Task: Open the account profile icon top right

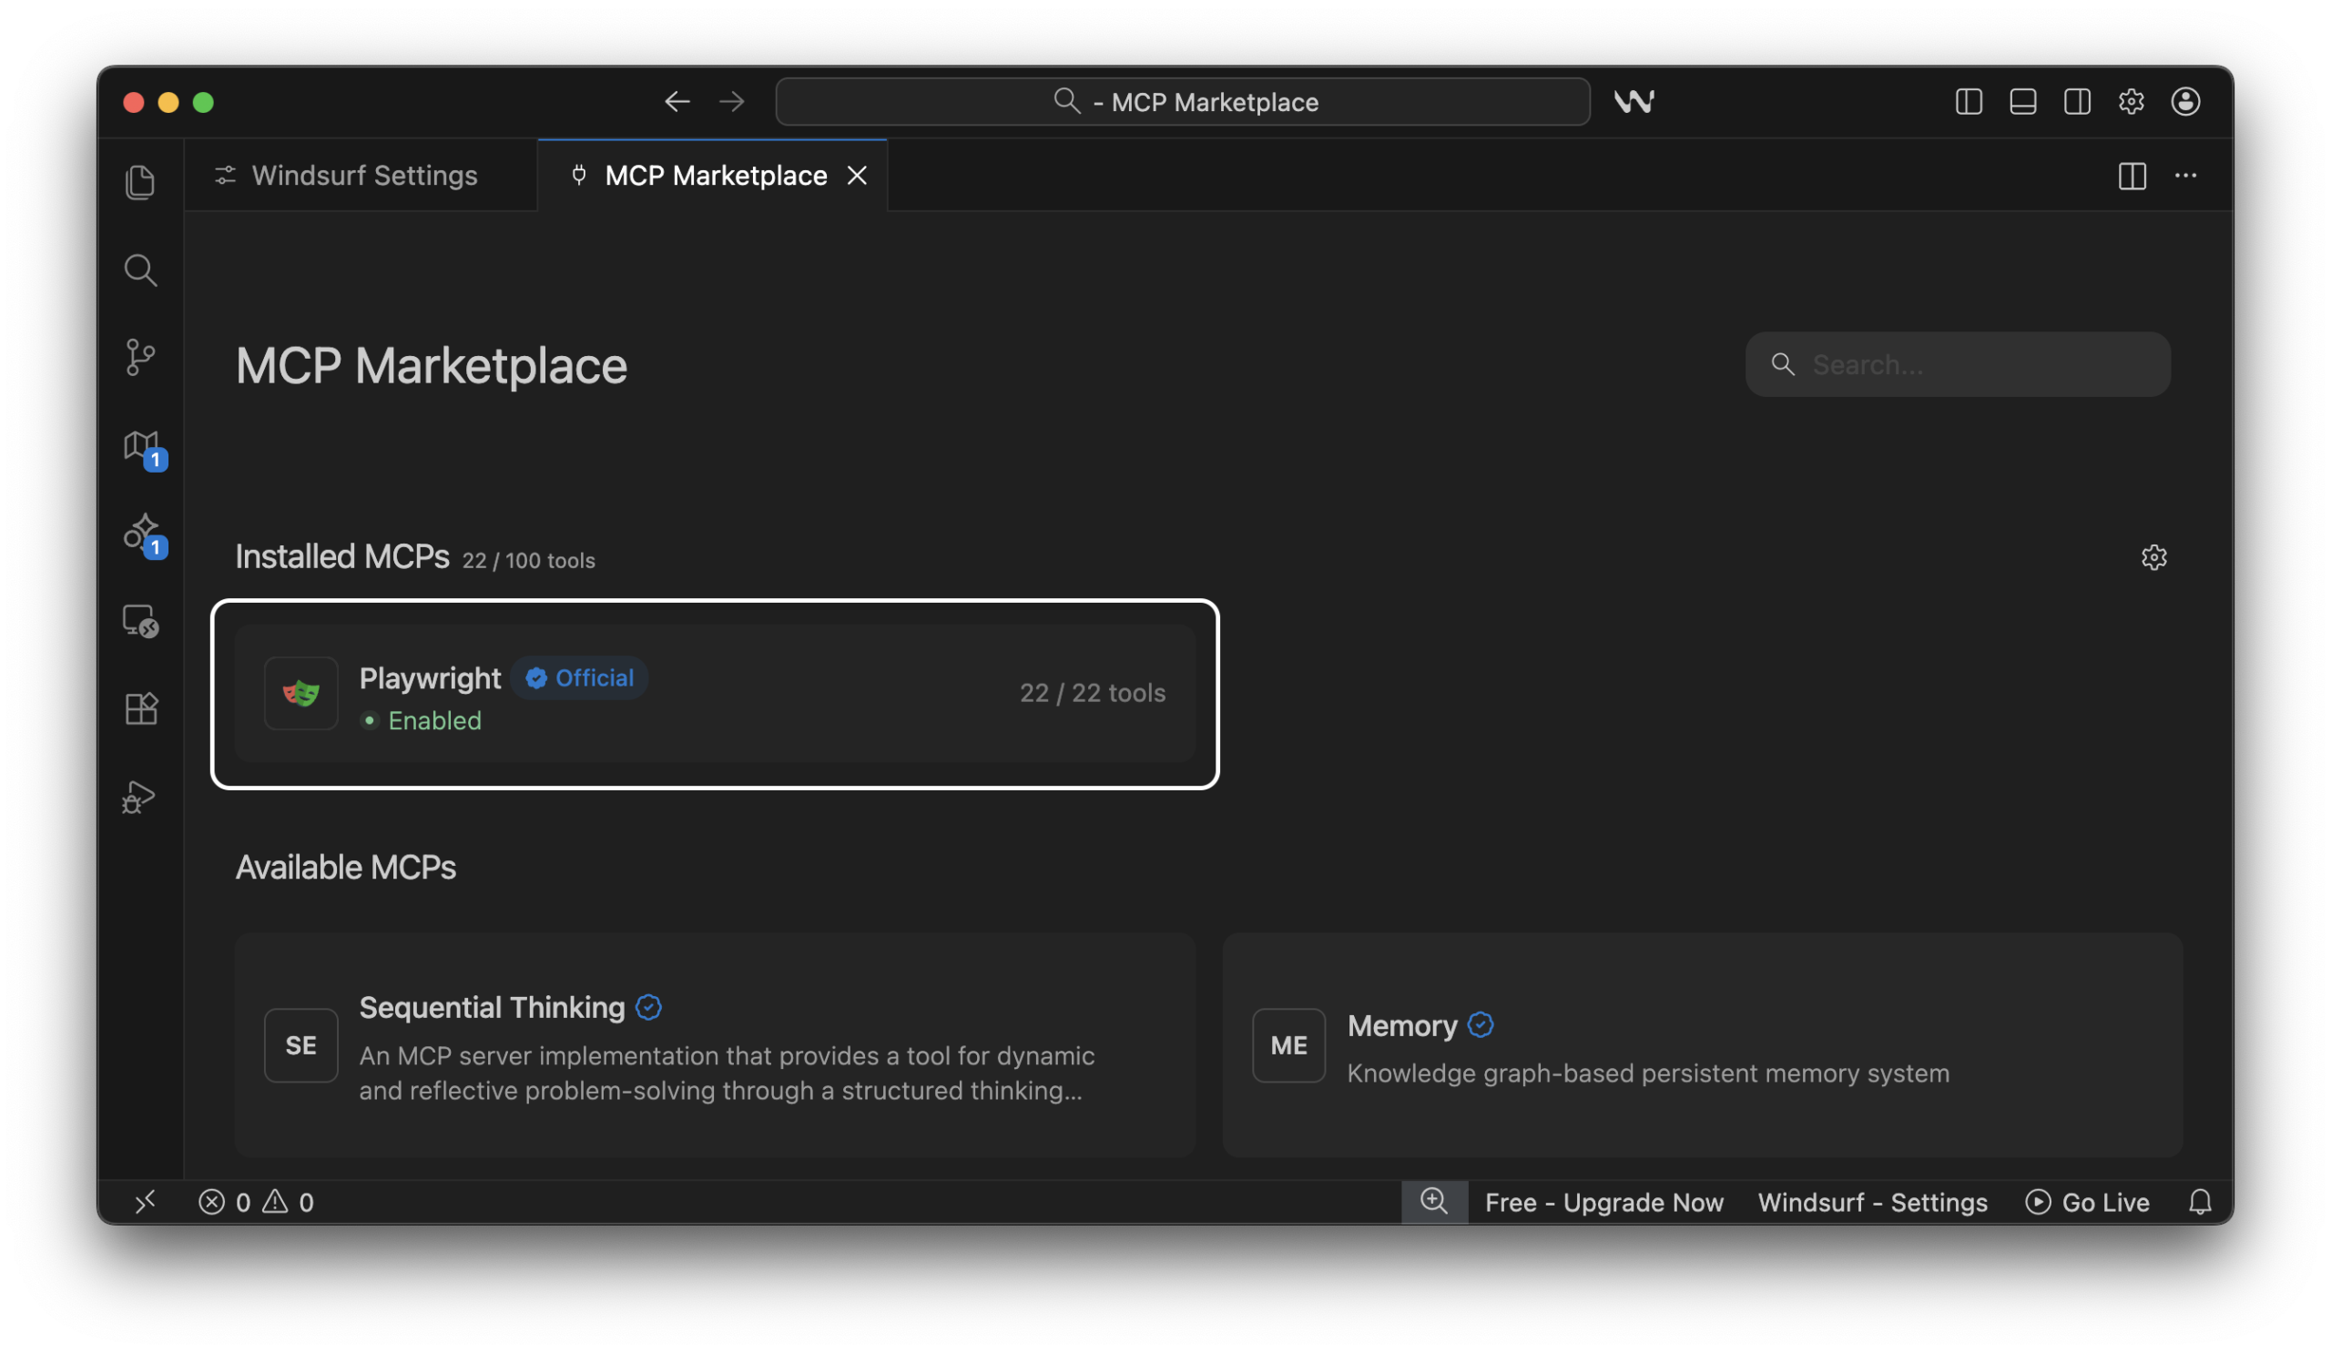Action: pos(2186,102)
